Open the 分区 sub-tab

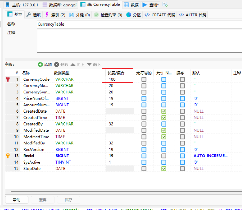point(133,15)
